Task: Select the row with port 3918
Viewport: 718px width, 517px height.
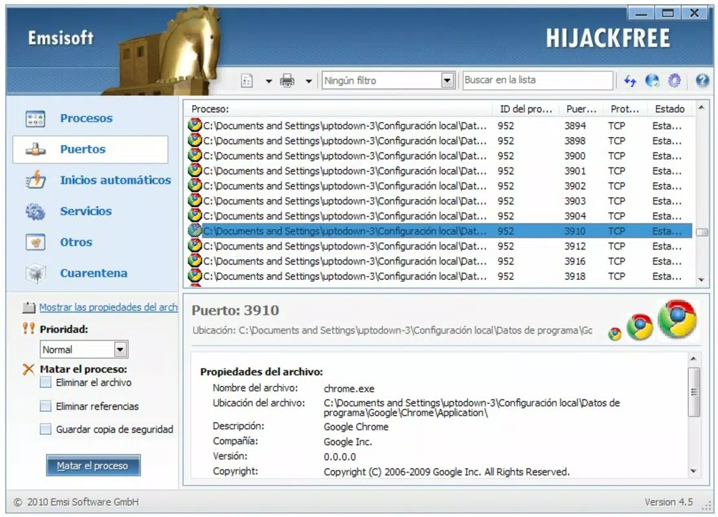Action: [440, 277]
